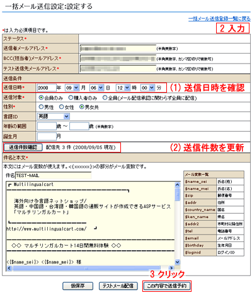Select the 購入者のみ radio option
252x295 pixels.
click(71, 98)
